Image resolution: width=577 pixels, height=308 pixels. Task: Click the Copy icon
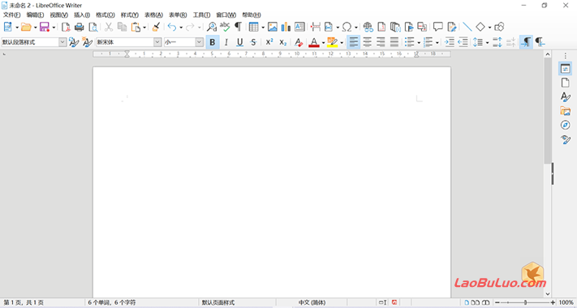pos(123,27)
